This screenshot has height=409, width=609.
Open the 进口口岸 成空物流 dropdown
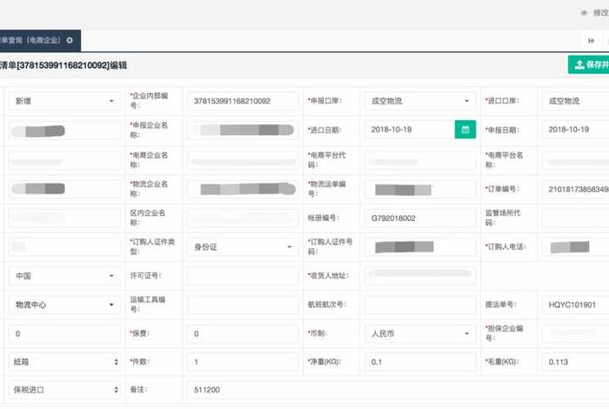tap(575, 101)
